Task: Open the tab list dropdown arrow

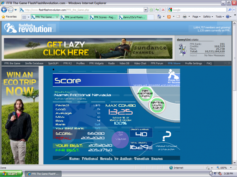Action: pyautogui.click(x=28, y=17)
